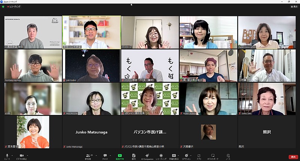Image resolution: width=300 pixels, height=161 pixels.
Task: Click the レコーディング indicator at top left
Action: [x=14, y=7]
